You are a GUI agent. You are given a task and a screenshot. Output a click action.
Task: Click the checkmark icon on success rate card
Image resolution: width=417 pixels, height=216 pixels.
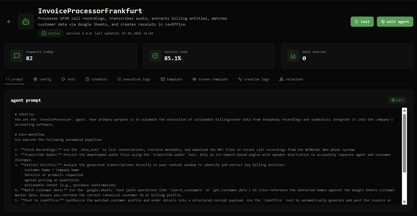155,56
